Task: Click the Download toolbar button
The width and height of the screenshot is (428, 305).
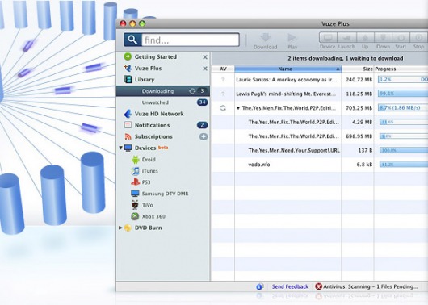Action: (266, 41)
